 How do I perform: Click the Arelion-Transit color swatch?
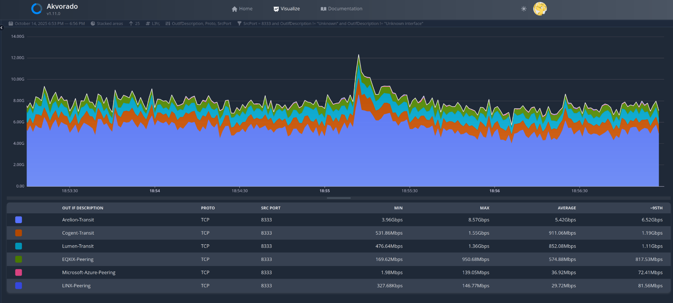[x=19, y=220]
